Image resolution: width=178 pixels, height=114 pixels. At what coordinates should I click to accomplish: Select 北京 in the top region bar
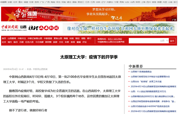(15, 2)
